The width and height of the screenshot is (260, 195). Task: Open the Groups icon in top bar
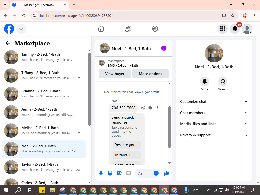pyautogui.click(x=155, y=29)
